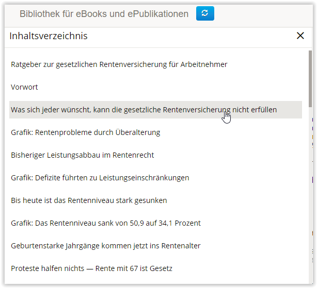Click the table of contents scrollbar thumb
The height and width of the screenshot is (288, 317).
click(x=310, y=77)
